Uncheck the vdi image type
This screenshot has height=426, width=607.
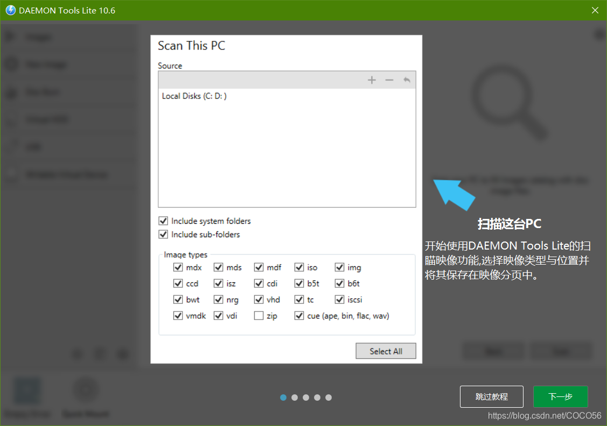(218, 316)
